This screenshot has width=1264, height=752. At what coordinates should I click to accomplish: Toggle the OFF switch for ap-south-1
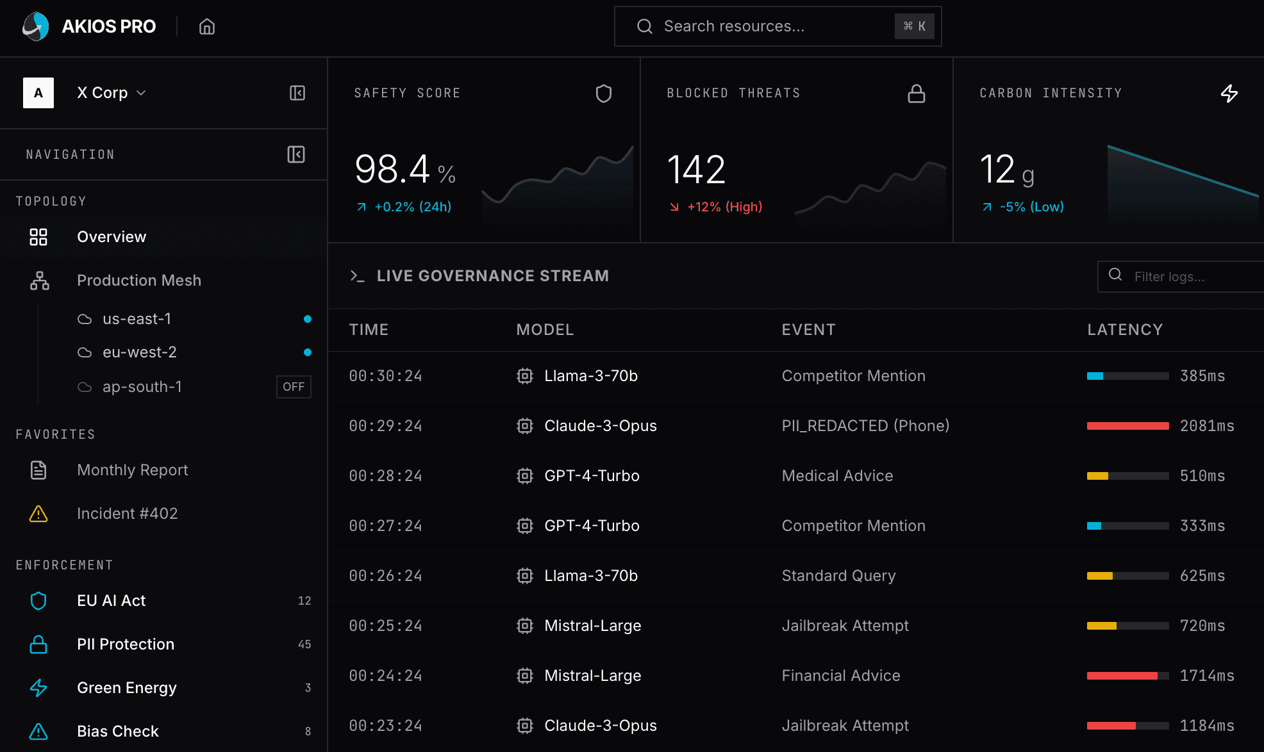click(x=294, y=387)
